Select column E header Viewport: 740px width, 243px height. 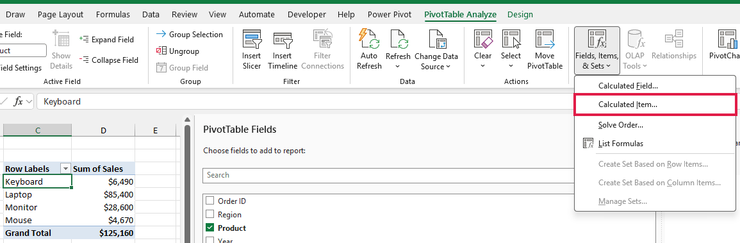tap(155, 130)
